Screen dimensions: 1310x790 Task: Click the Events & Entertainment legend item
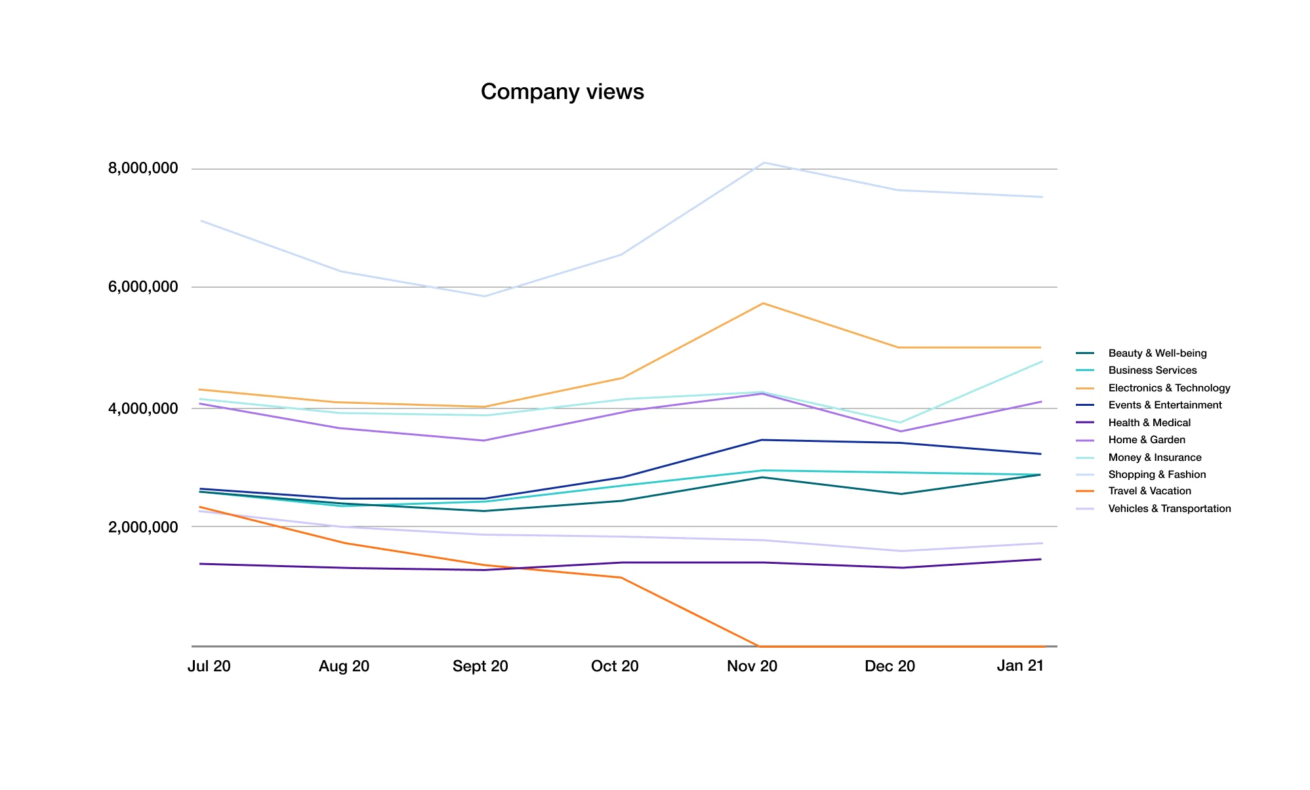tap(1164, 405)
